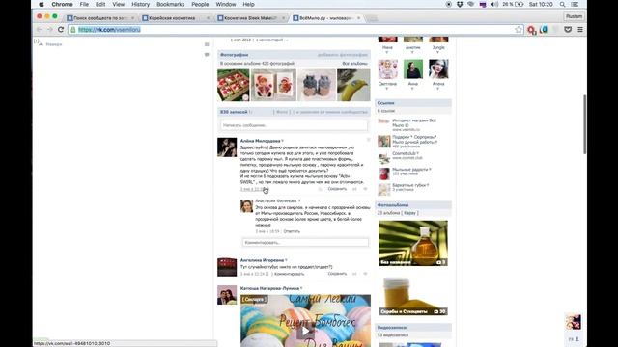Open the Подарки Сюрпризы Мыло ручной работы link
The width and height of the screenshot is (618, 347).
(x=414, y=139)
